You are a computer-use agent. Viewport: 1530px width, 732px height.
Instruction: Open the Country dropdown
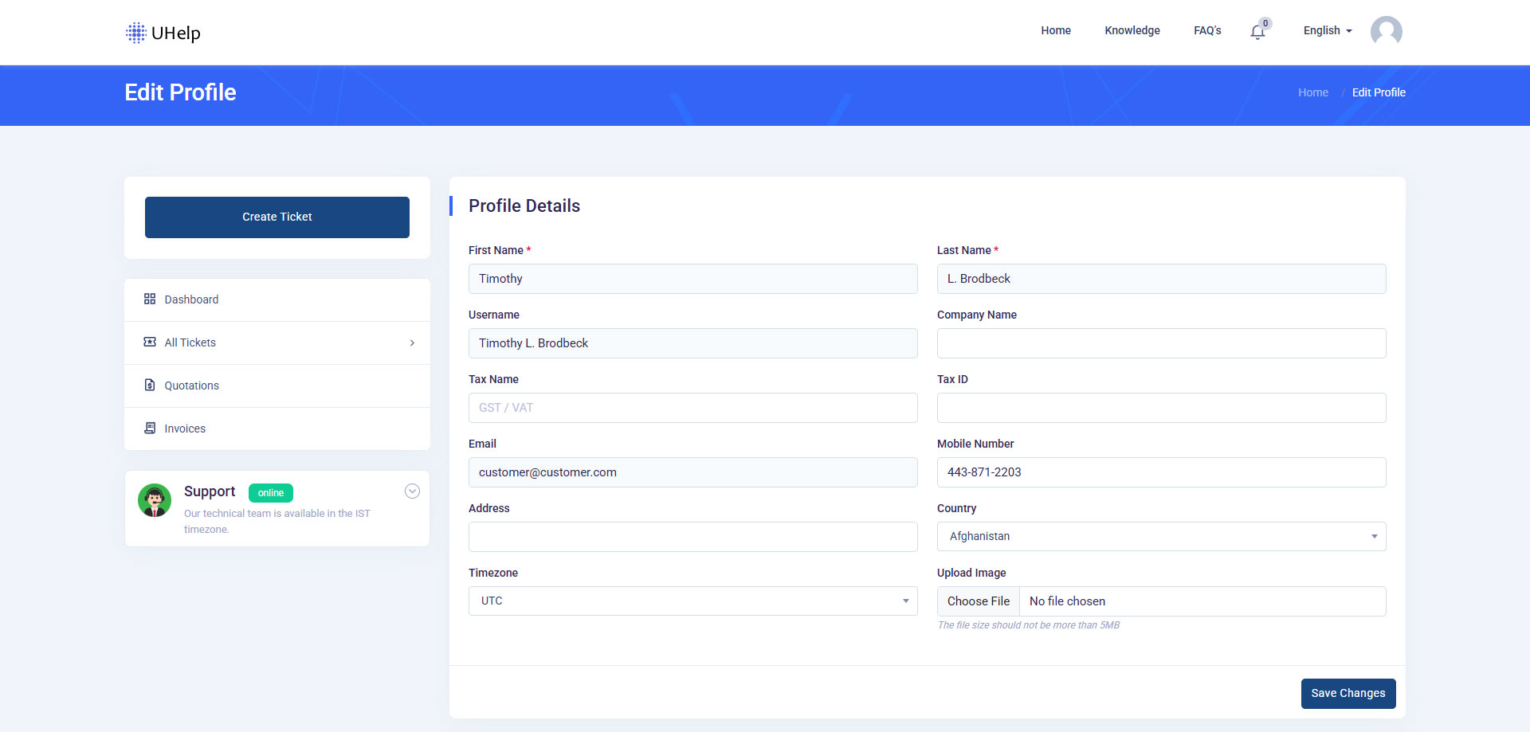point(1161,537)
